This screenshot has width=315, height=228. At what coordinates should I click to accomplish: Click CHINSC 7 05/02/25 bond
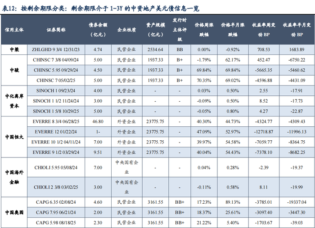pos(56,80)
